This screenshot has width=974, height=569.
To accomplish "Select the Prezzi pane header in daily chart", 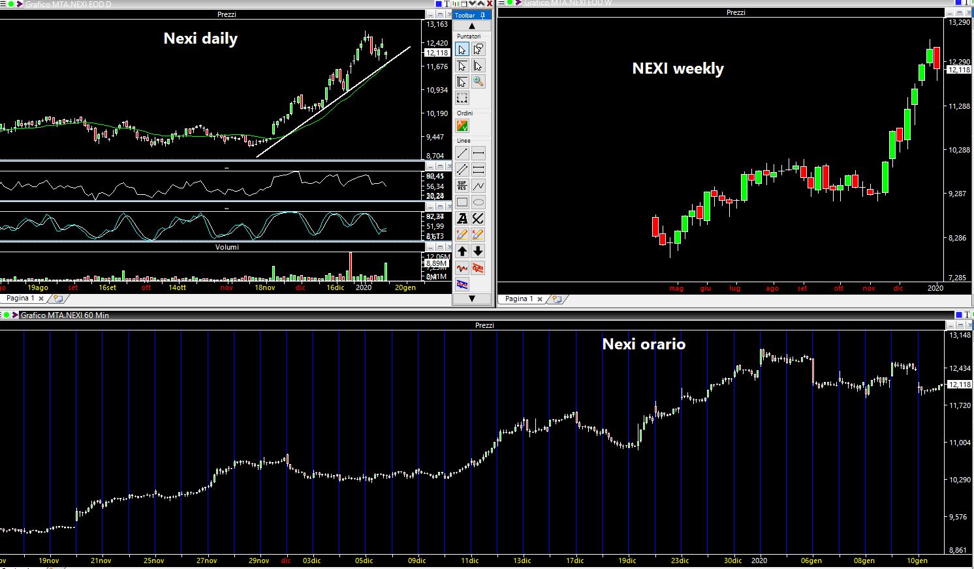I will 227,14.
